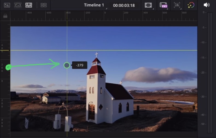Click the green dot on left ruler
This screenshot has width=216, height=138.
tap(8, 67)
